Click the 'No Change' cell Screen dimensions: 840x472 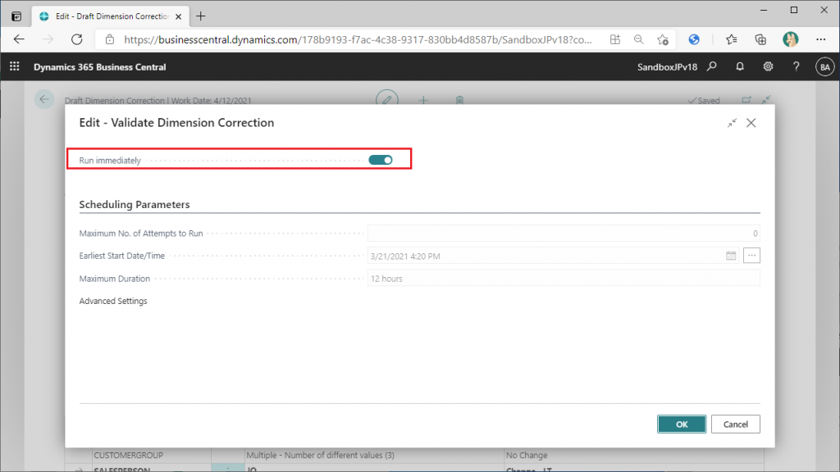coord(633,455)
